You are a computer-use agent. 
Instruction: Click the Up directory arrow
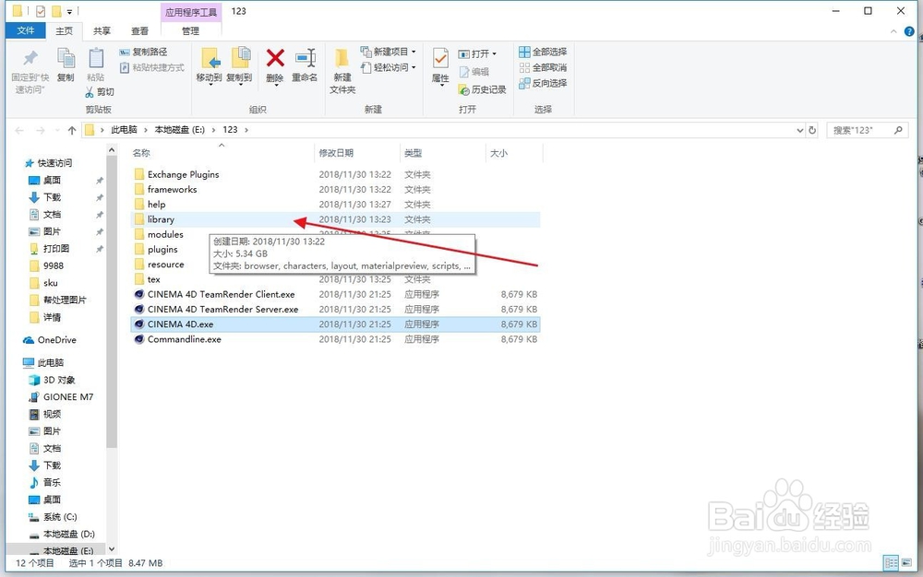click(x=72, y=131)
